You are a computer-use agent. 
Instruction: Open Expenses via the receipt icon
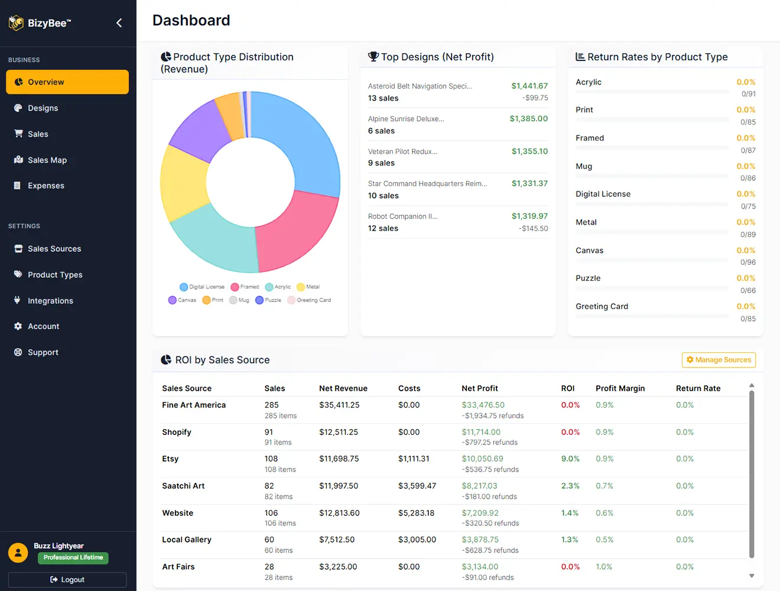[18, 186]
